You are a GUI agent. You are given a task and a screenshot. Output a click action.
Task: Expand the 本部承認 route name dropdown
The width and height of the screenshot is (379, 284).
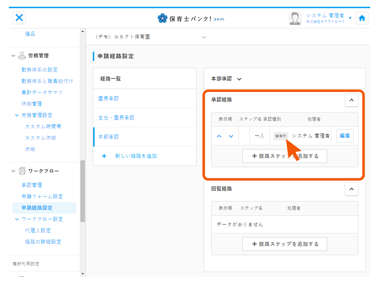coord(239,79)
